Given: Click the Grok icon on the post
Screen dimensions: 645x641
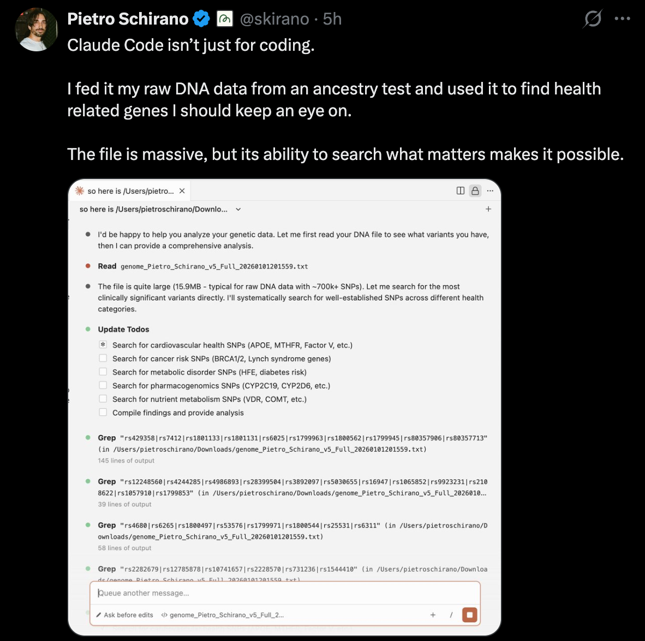Looking at the screenshot, I should tap(593, 19).
